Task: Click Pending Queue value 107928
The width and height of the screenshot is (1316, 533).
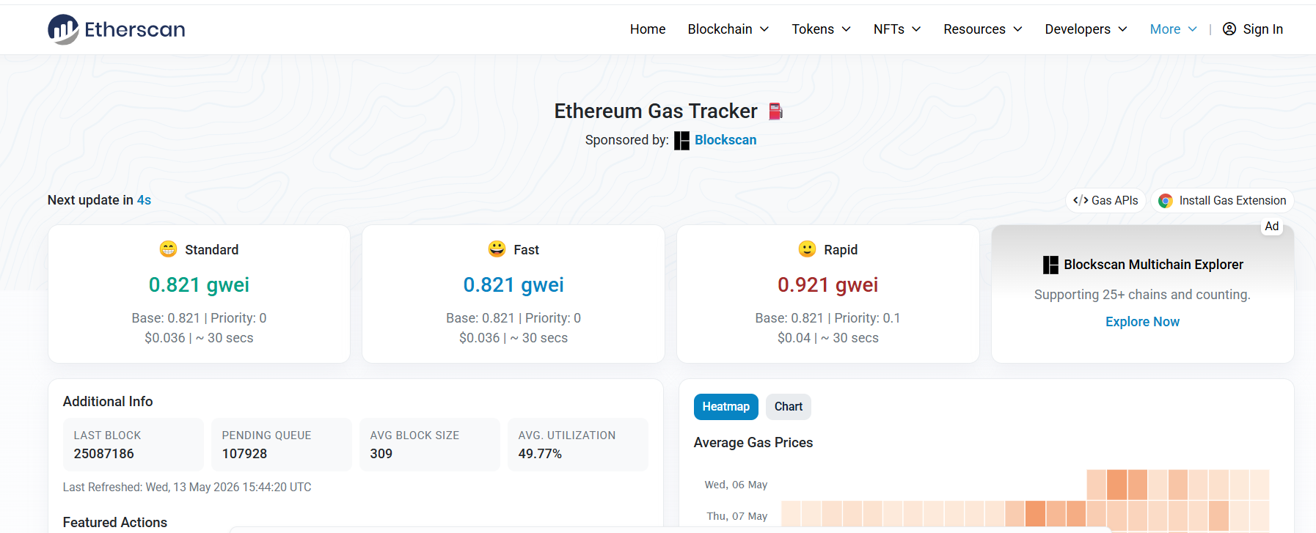Action: coord(244,454)
